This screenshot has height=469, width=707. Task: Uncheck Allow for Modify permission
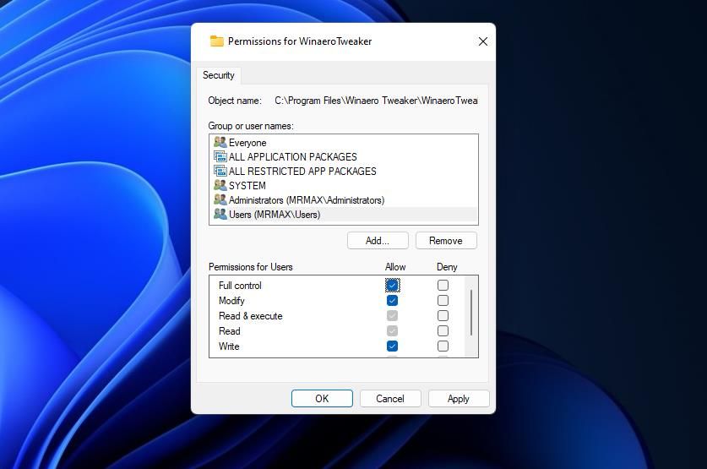click(392, 300)
